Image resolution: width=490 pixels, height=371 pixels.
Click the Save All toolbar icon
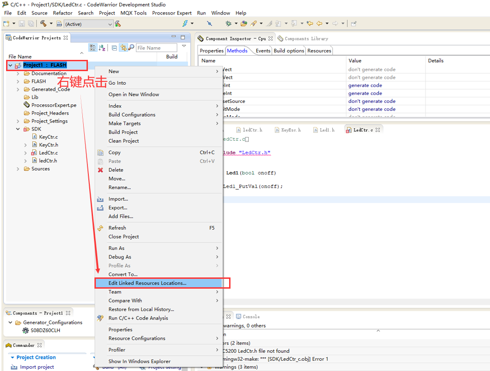[31, 24]
